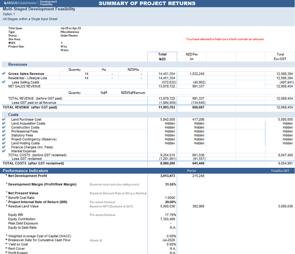Select the NZD Per lot column header
295x254 pixels.
pos(192,57)
